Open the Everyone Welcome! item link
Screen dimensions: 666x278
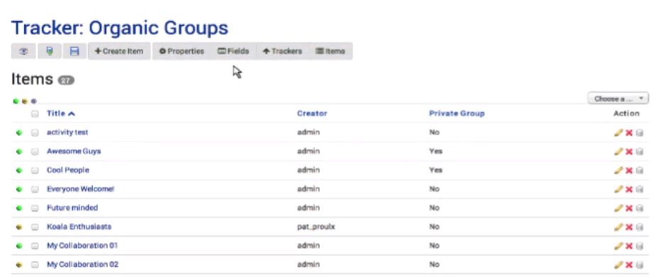click(x=81, y=189)
